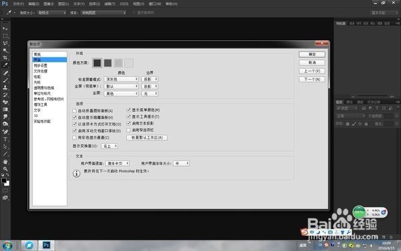Select the Eraser tool
Image resolution: width=401 pixels, height=251 pixels.
click(5, 102)
